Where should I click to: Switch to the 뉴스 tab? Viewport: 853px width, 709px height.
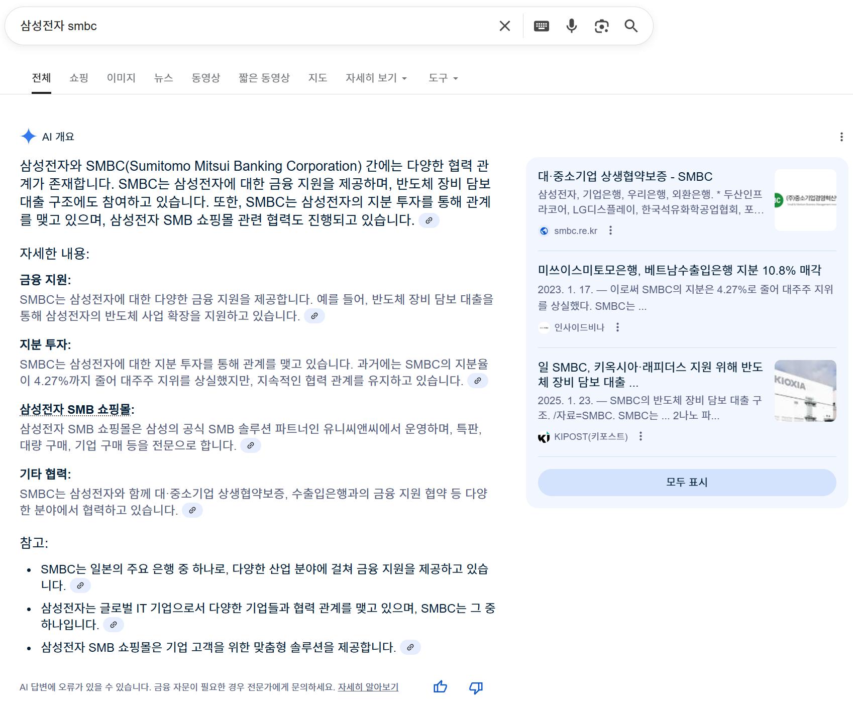pos(164,78)
